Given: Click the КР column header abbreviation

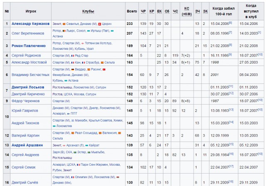Looking at the screenshot, I should pos(152,11).
